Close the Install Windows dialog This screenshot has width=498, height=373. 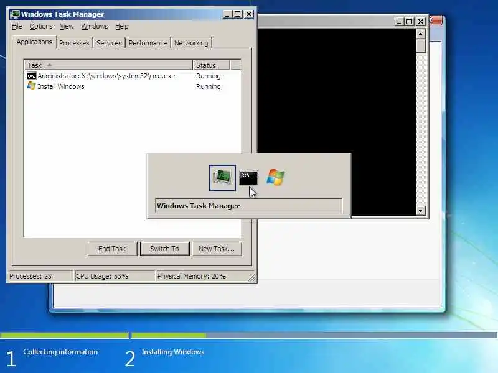point(436,21)
